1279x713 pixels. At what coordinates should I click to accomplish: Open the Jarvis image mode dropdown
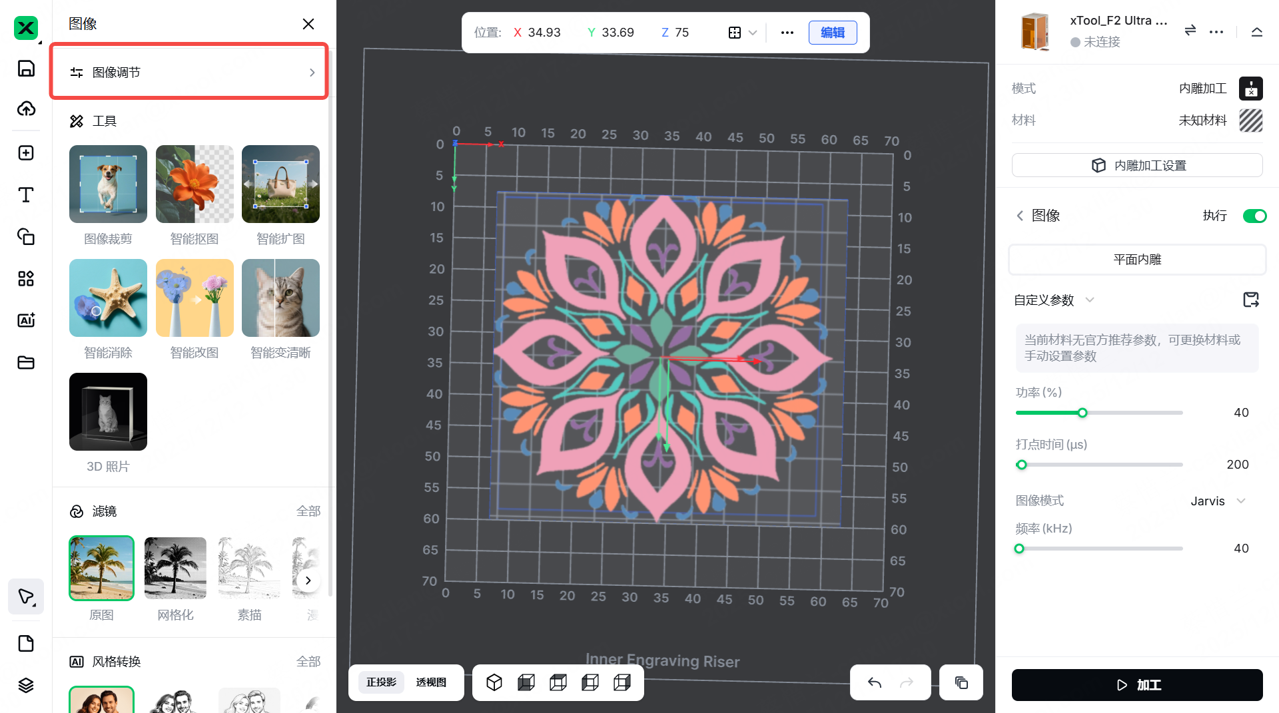[1218, 501]
